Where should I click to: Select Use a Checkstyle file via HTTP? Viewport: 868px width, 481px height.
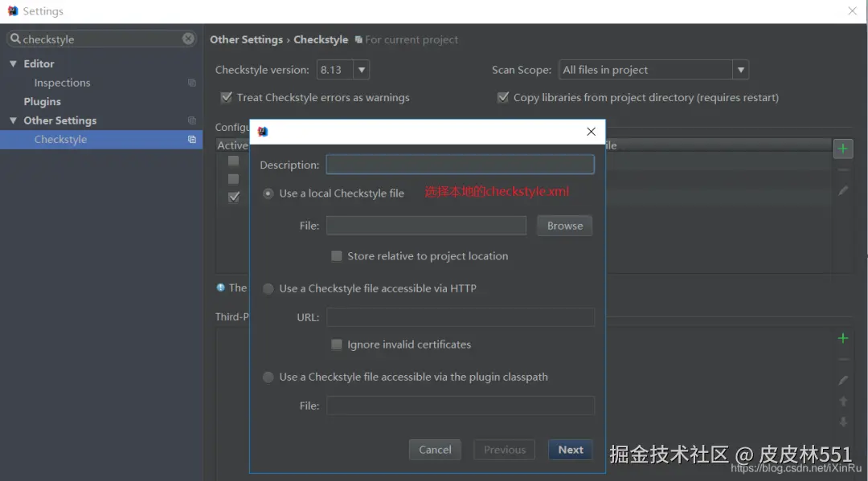(x=268, y=288)
